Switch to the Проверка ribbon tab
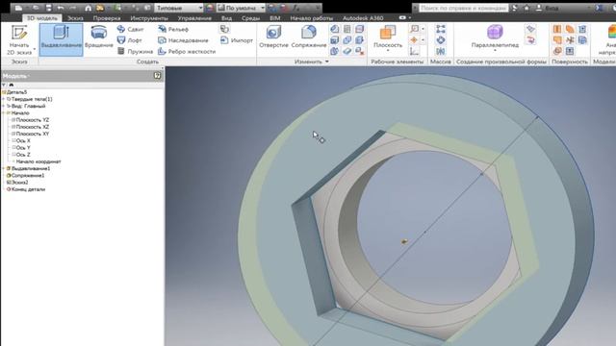The image size is (616, 346). coord(107,18)
